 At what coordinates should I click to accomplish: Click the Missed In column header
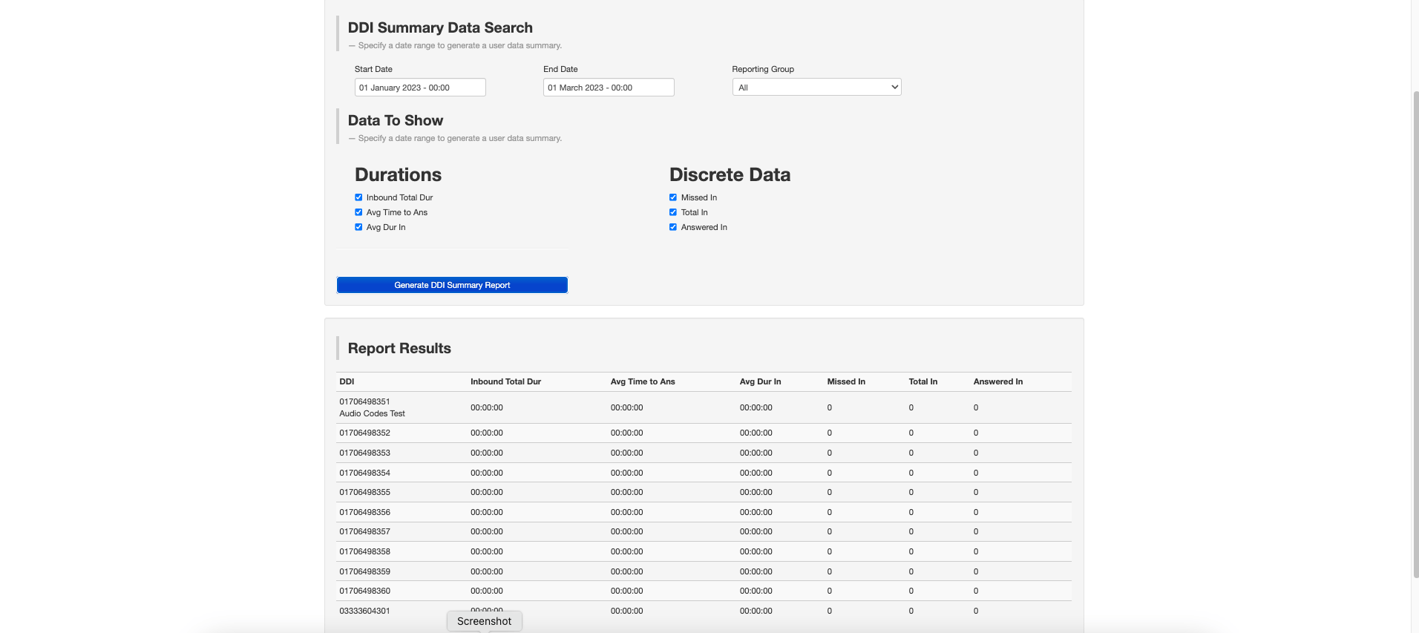pos(846,381)
